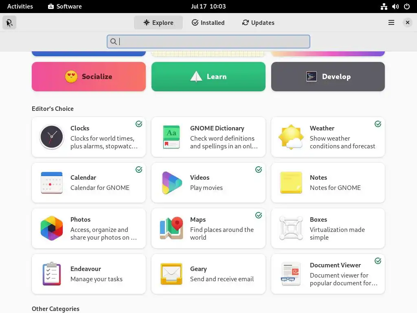
Task: Click the search toggle button in header
Action: (x=9, y=23)
